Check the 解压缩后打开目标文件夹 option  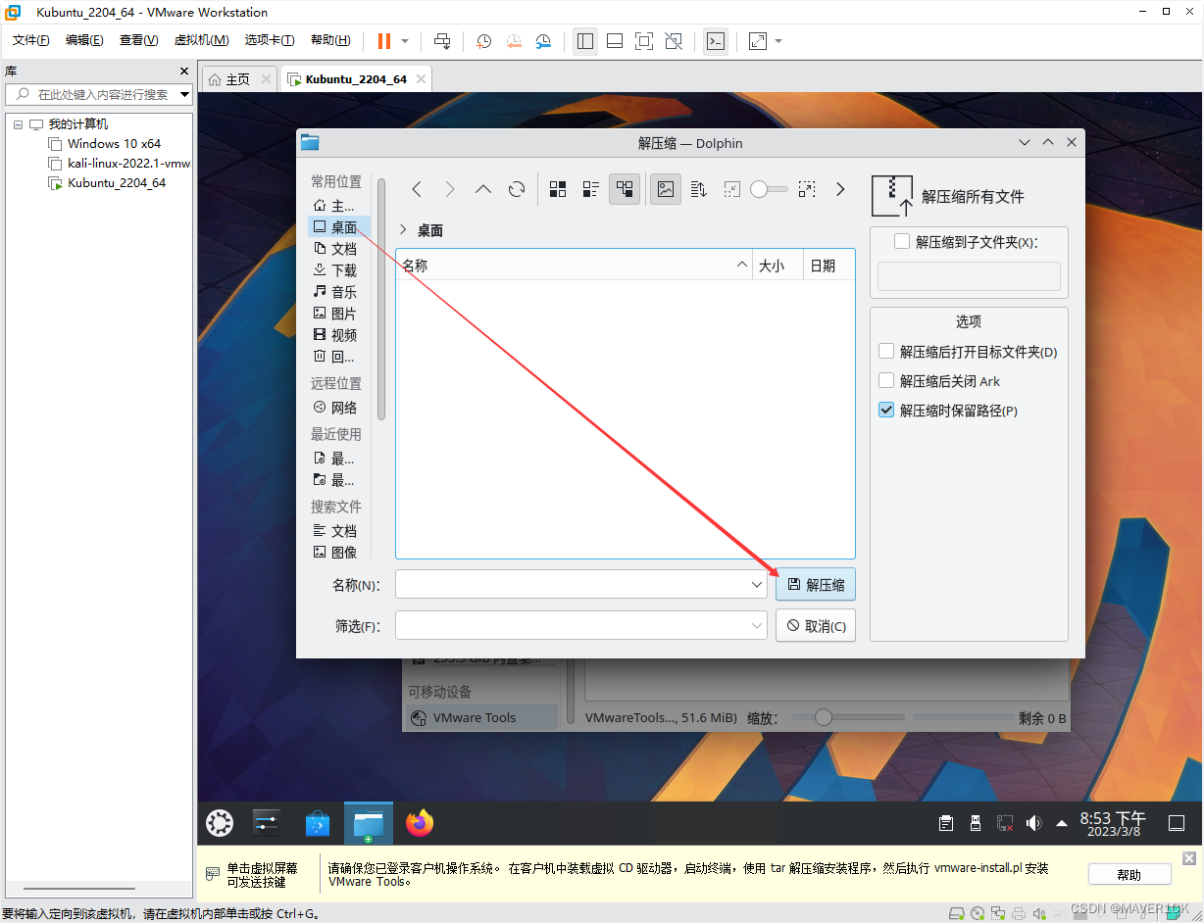point(886,352)
